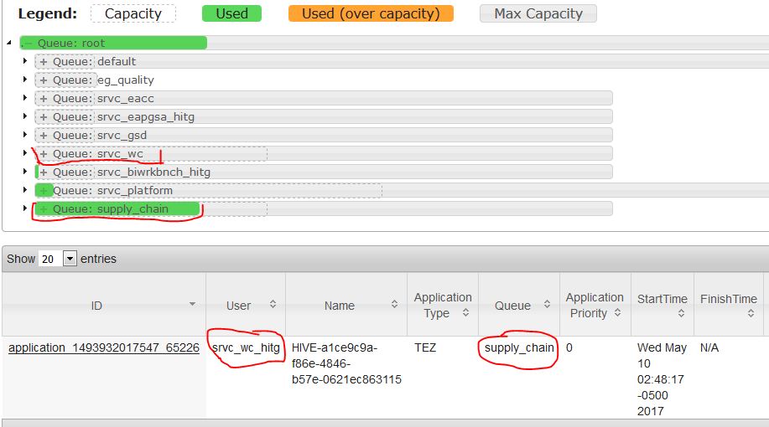Image resolution: width=769 pixels, height=427 pixels.
Task: Select the Queue: root bar
Action: 394,43
